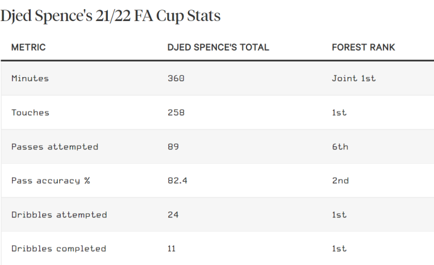Click the 2nd rank cell
This screenshot has height=265, width=434.
coord(341,181)
